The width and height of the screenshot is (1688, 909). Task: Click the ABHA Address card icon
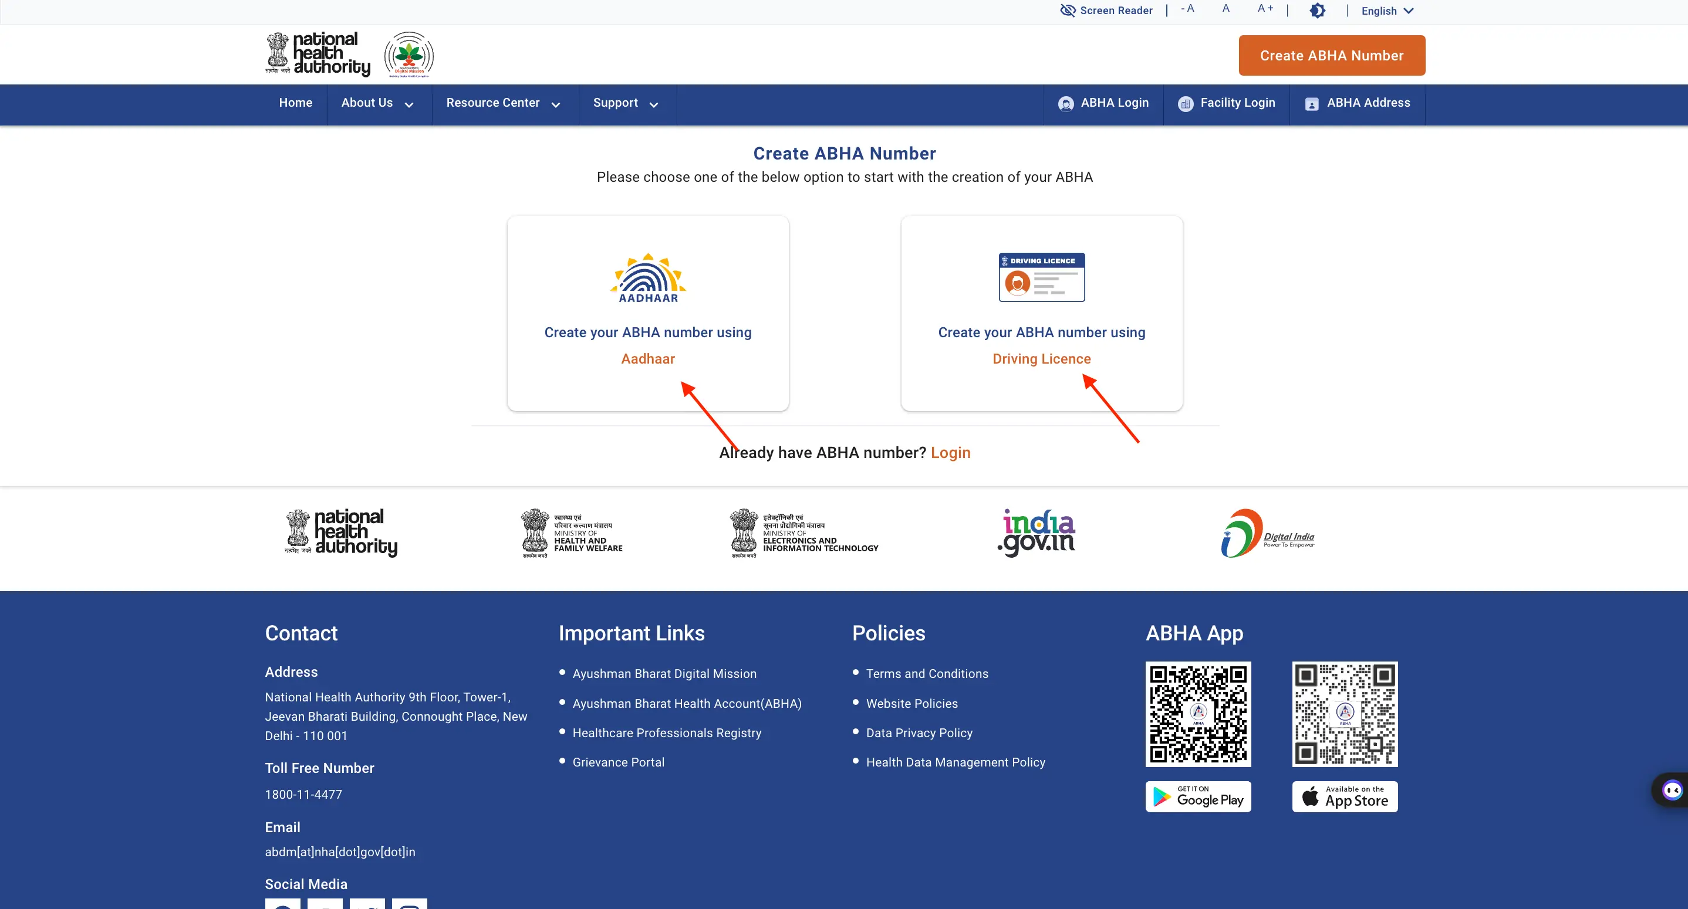click(1311, 103)
